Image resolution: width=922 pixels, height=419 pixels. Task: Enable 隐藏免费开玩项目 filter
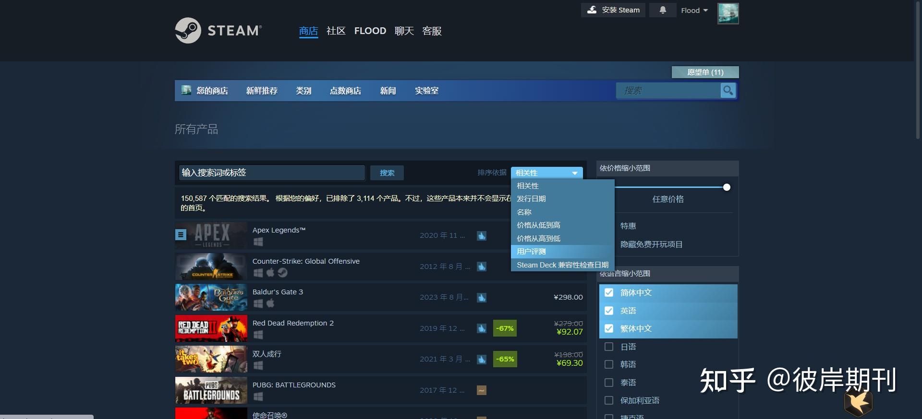click(651, 244)
